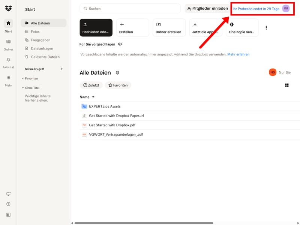This screenshot has height=225, width=300.
Task: Open settings gear next to Alle Dateien
Action: pos(117,73)
